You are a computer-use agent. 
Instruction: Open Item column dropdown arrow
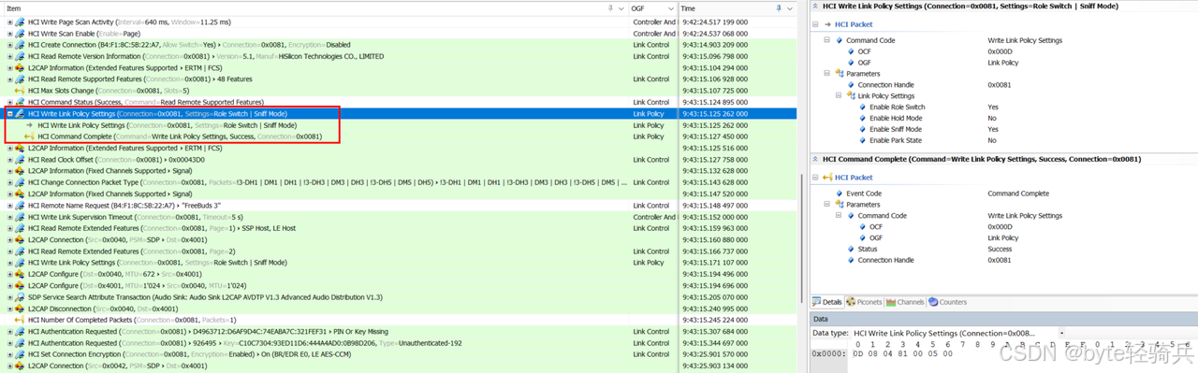pos(621,8)
